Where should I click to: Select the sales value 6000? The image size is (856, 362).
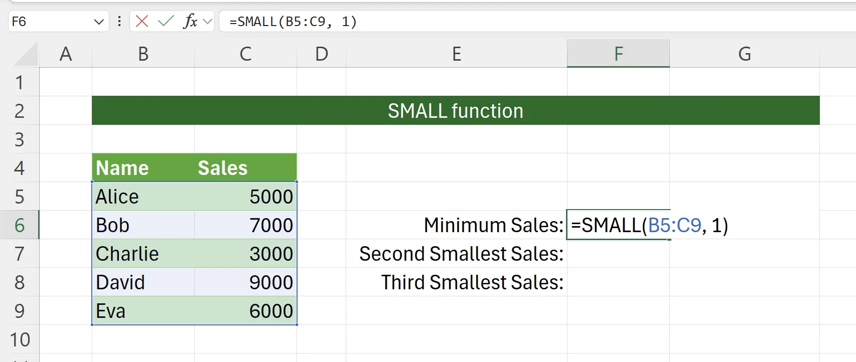(x=245, y=311)
